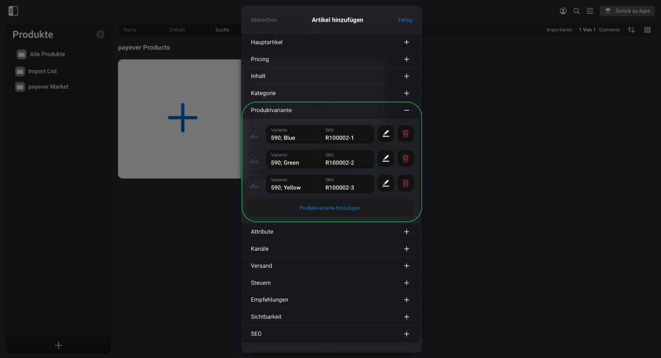This screenshot has height=358, width=661.
Task: Click the 590; Blue variant text
Action: (283, 138)
